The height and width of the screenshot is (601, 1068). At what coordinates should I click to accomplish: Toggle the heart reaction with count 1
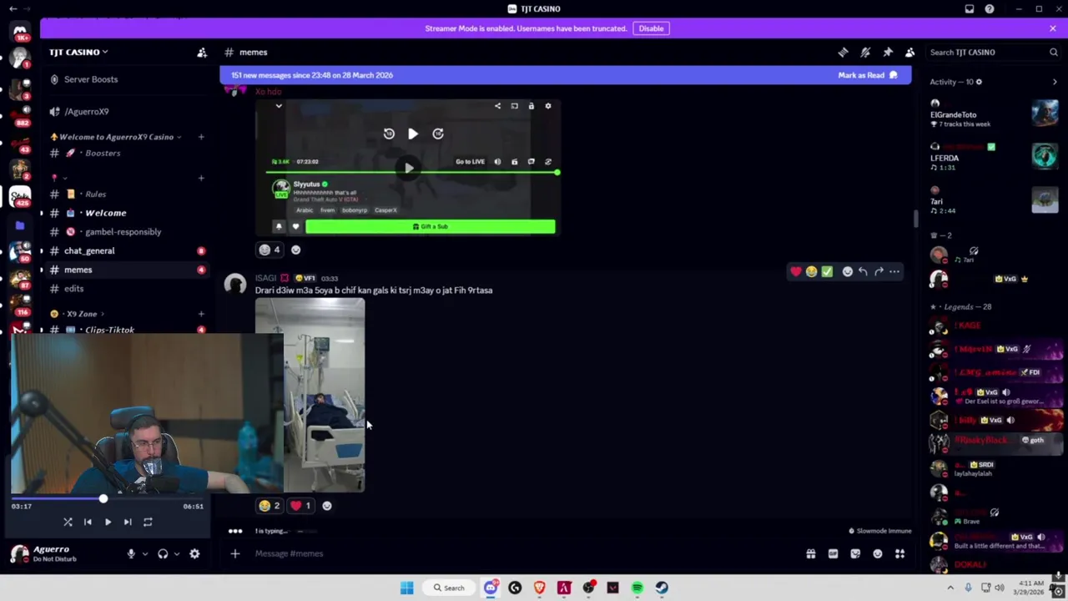[x=300, y=506]
